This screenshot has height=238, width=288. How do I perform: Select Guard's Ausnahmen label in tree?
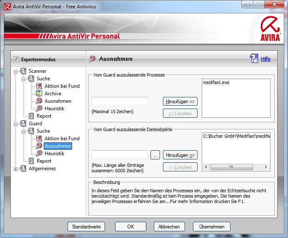tap(58, 146)
